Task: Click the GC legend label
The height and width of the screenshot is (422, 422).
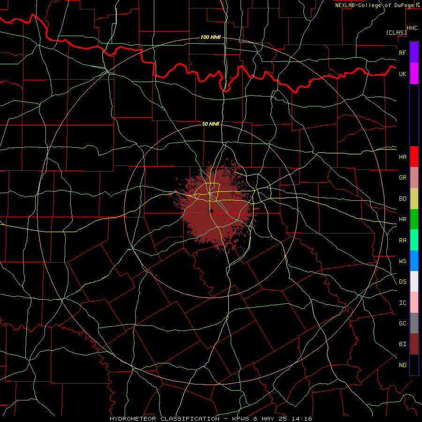Action: tap(402, 324)
